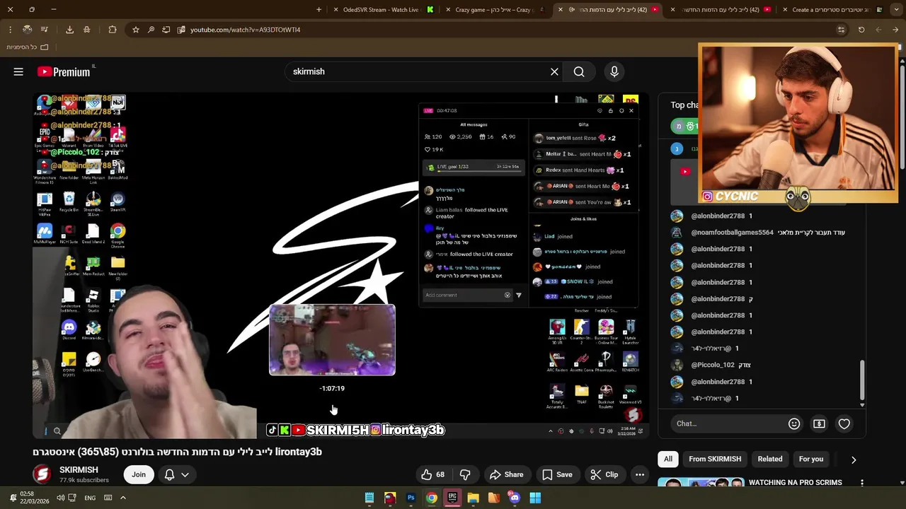Viewport: 906px width, 509px height.
Task: Click the live chat scrollbar thumb
Action: [861, 380]
